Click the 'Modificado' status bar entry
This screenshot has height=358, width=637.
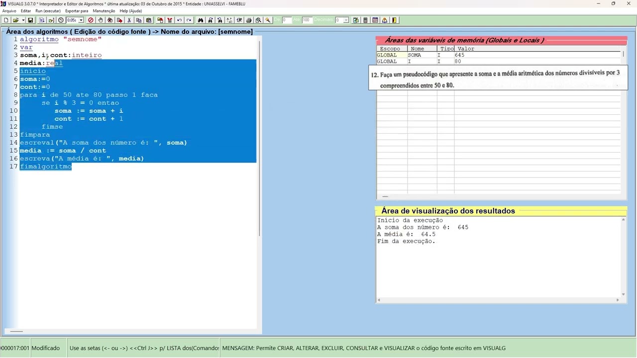(x=45, y=348)
